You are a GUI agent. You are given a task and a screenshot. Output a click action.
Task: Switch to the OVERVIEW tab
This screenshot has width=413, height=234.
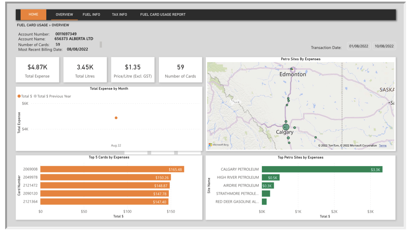click(64, 14)
